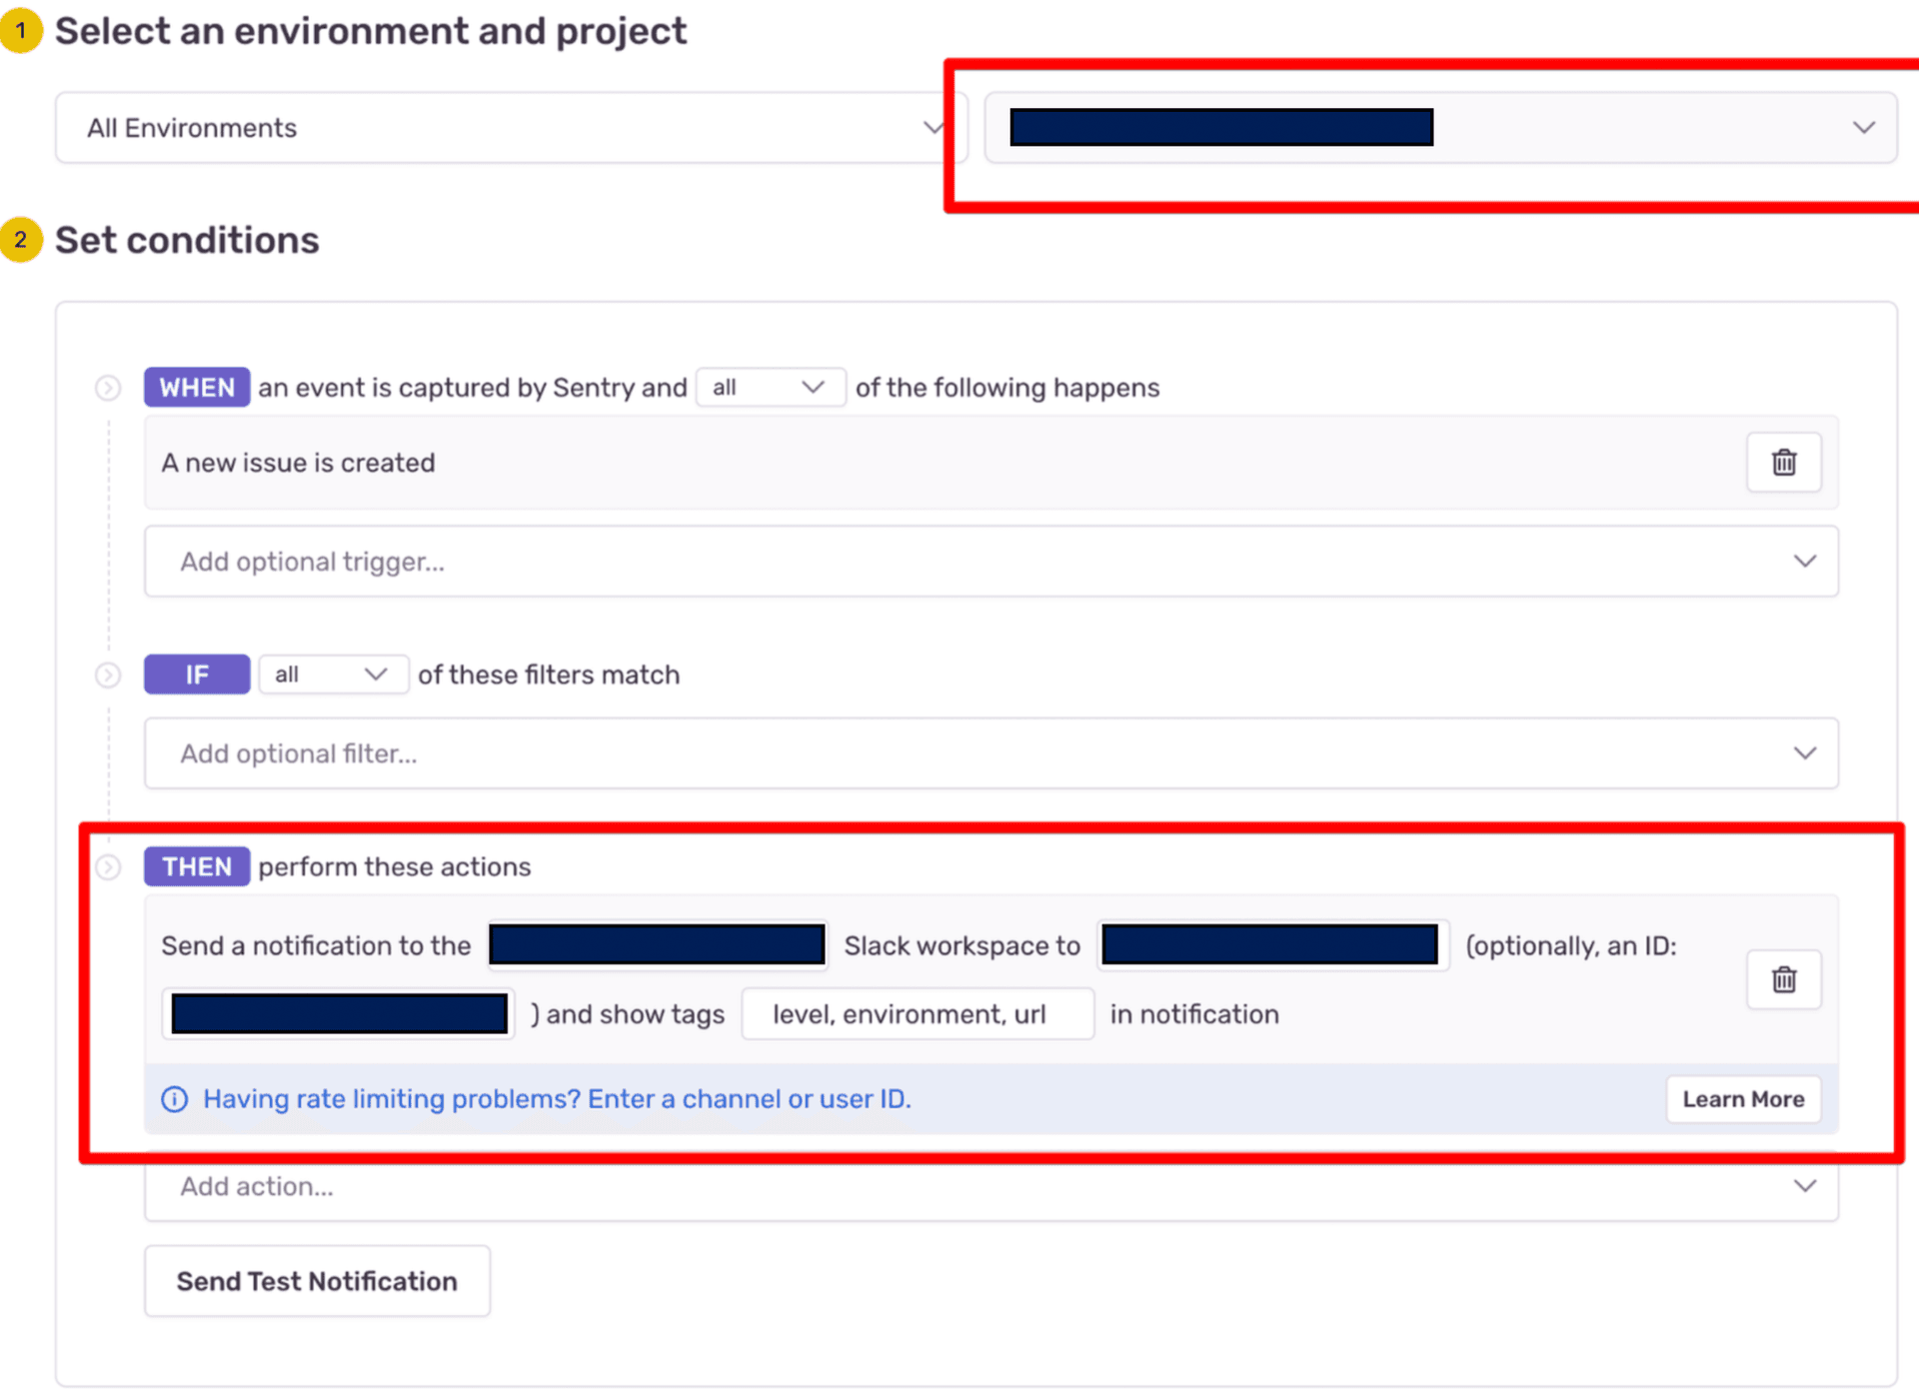Click the Slack channel destination field

pyautogui.click(x=1270, y=945)
